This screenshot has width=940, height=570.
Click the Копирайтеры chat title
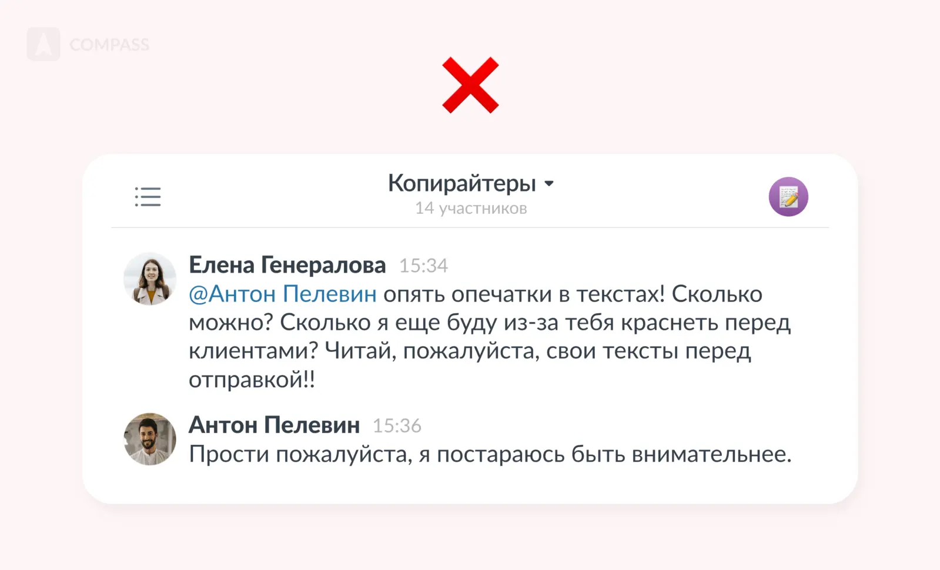tap(461, 183)
